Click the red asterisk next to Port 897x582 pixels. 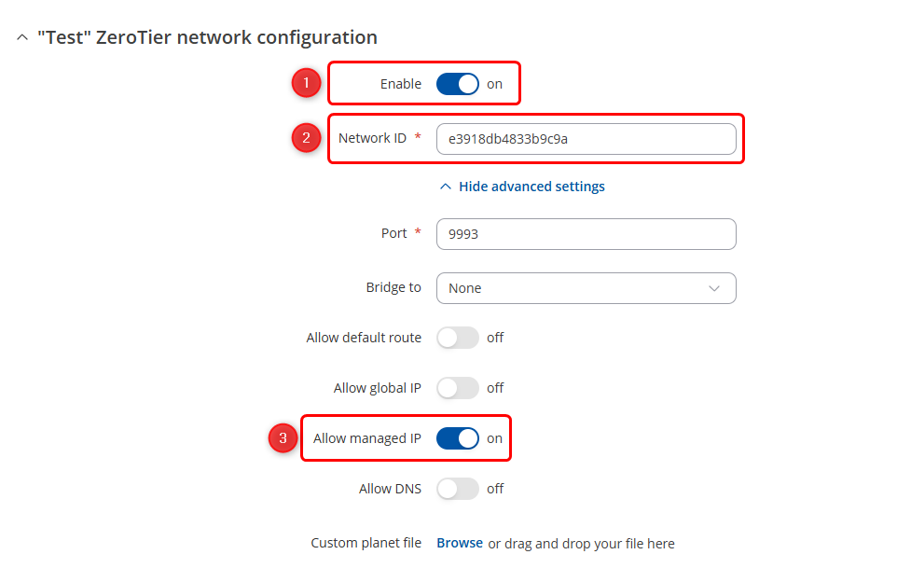click(x=418, y=233)
